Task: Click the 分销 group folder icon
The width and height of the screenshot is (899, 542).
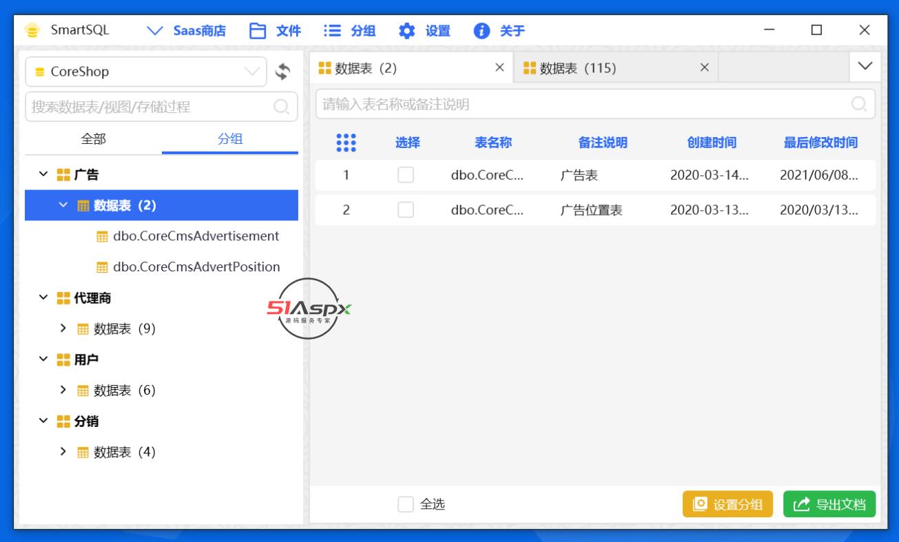Action: pos(63,421)
